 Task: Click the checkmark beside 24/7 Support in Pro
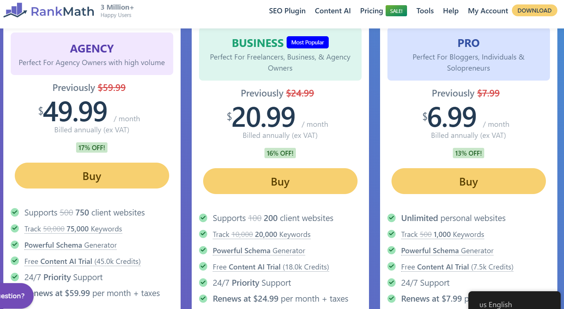pyautogui.click(x=392, y=282)
